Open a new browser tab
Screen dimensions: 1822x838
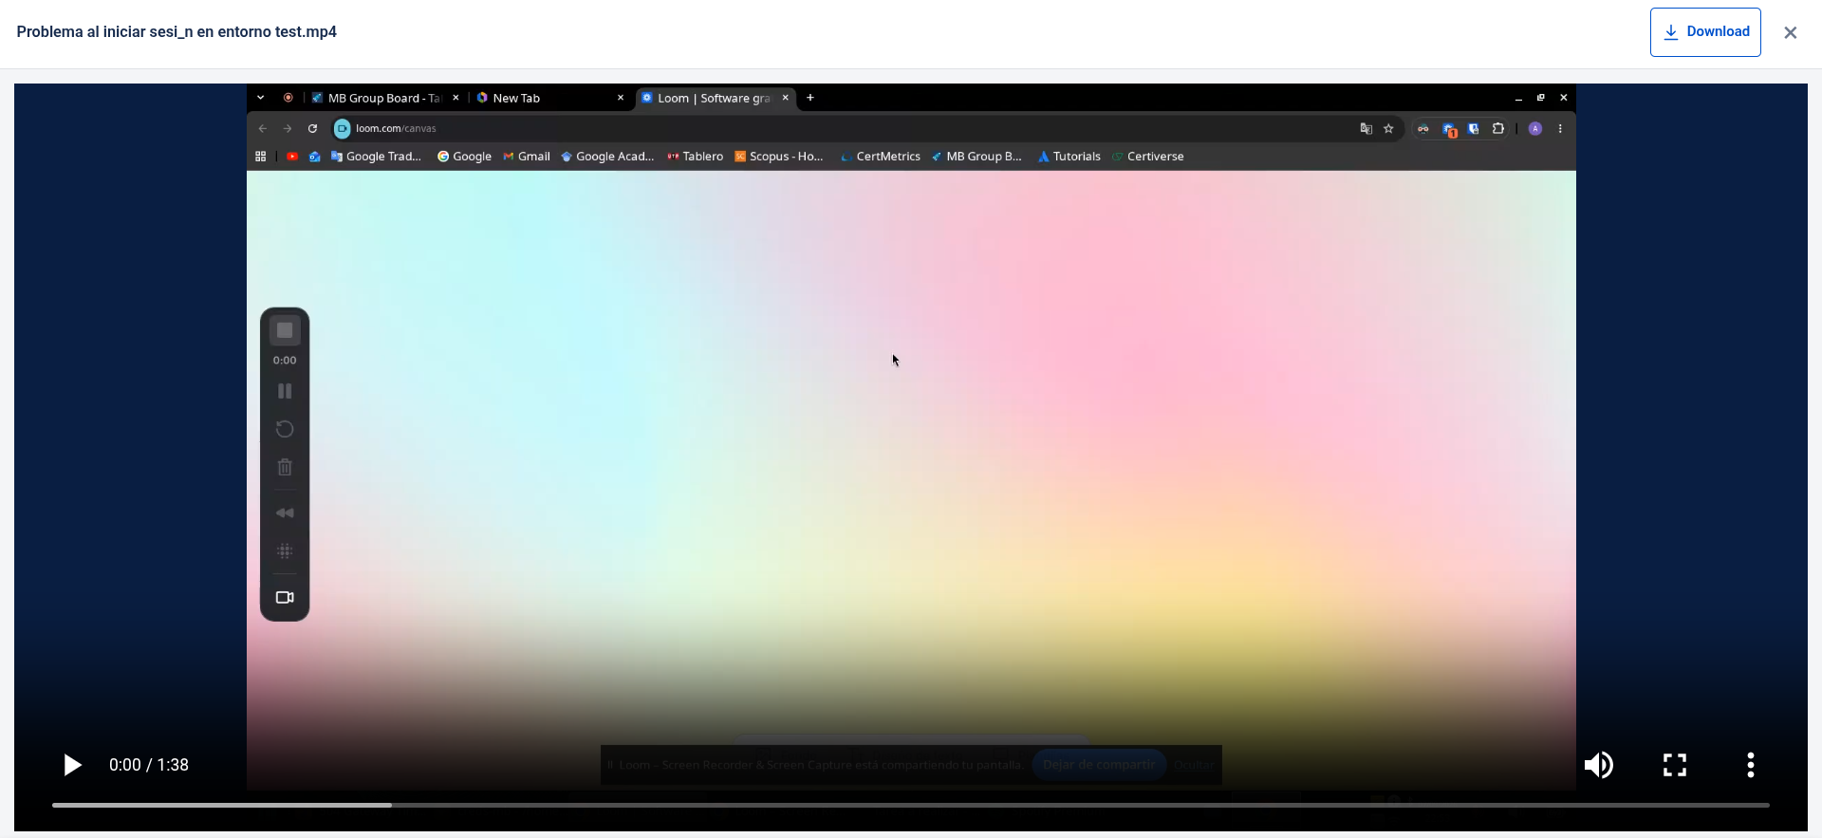tap(809, 97)
